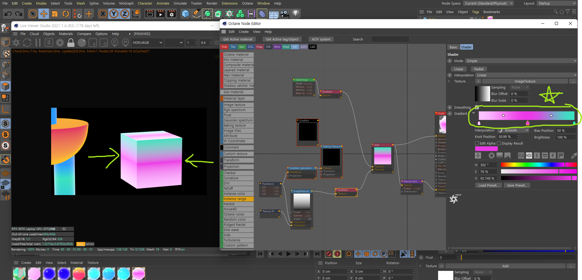Click the AOV system button
Screen dimensions: 582x280
pyautogui.click(x=321, y=39)
